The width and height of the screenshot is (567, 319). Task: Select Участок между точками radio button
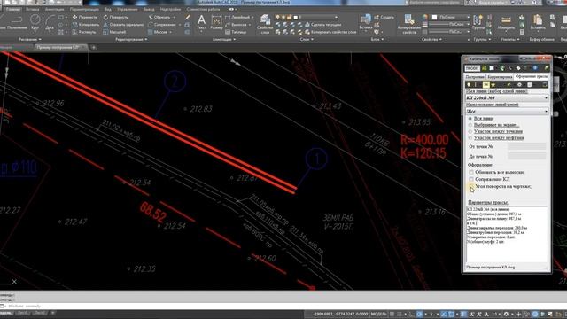pos(470,131)
